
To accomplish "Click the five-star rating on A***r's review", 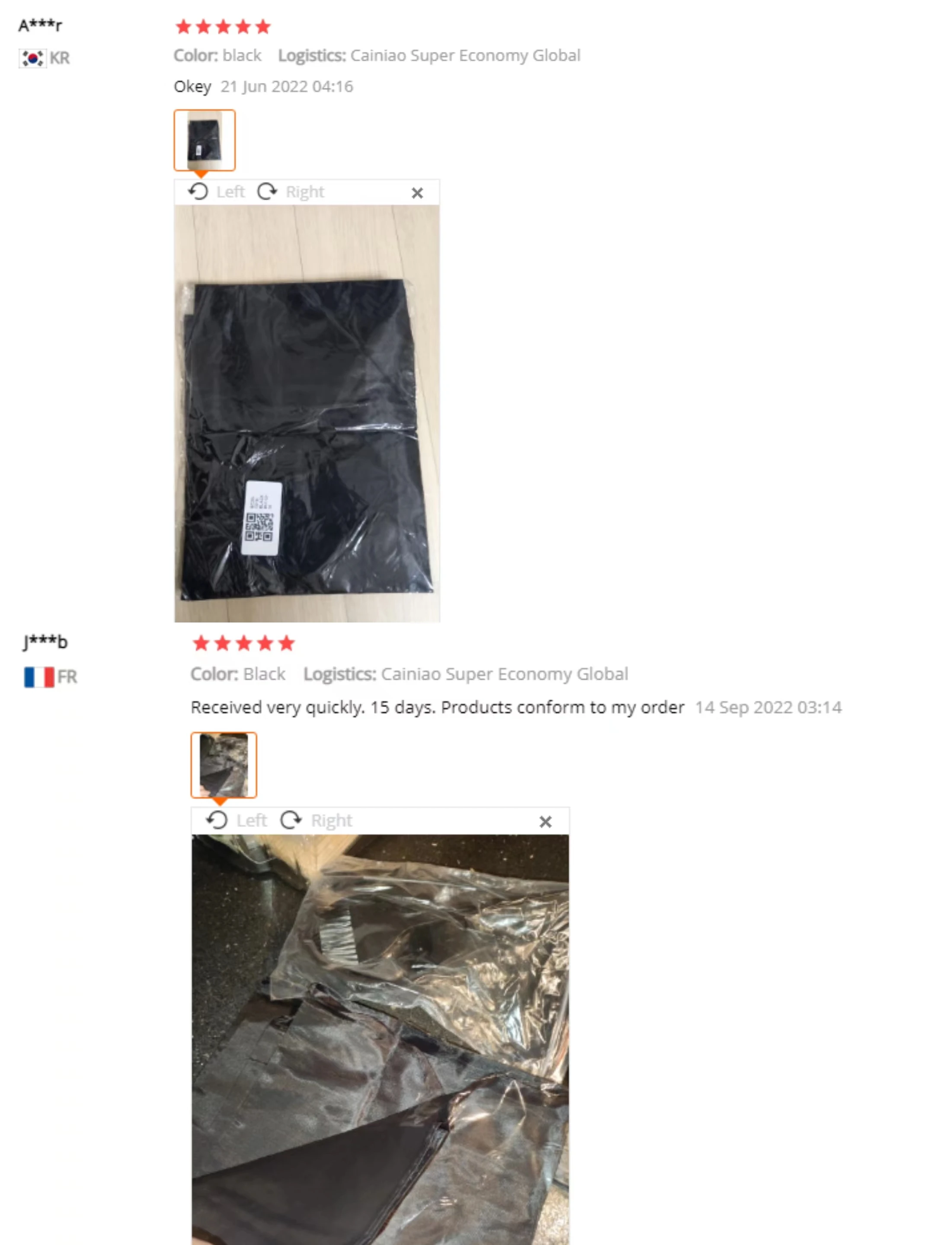I will coord(223,26).
